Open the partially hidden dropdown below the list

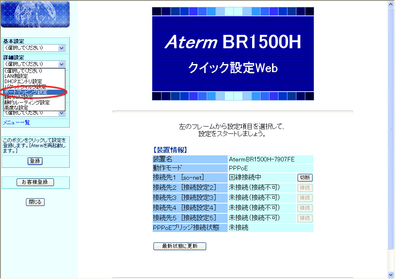[61, 114]
